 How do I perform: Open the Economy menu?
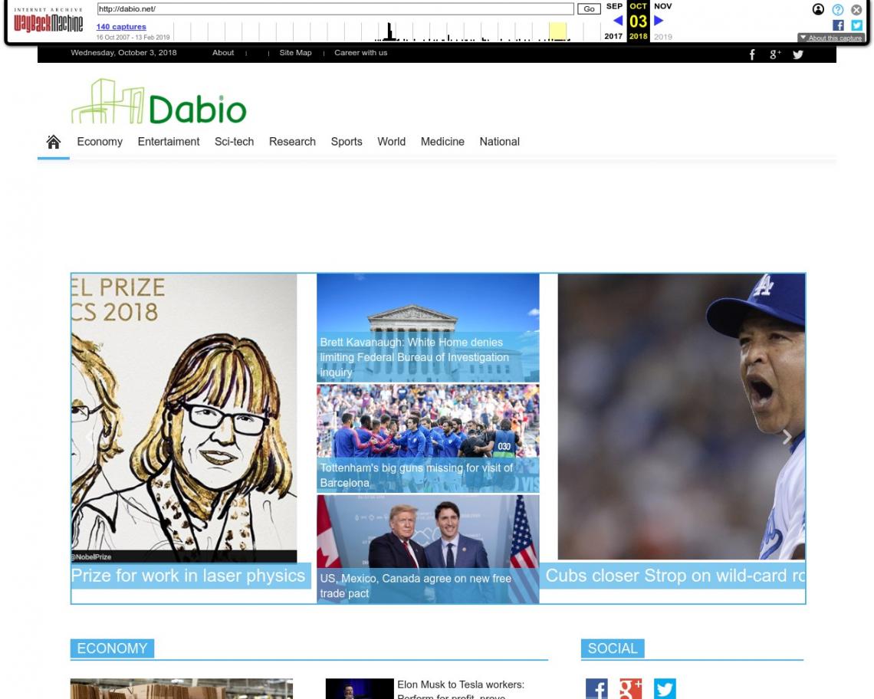point(100,142)
